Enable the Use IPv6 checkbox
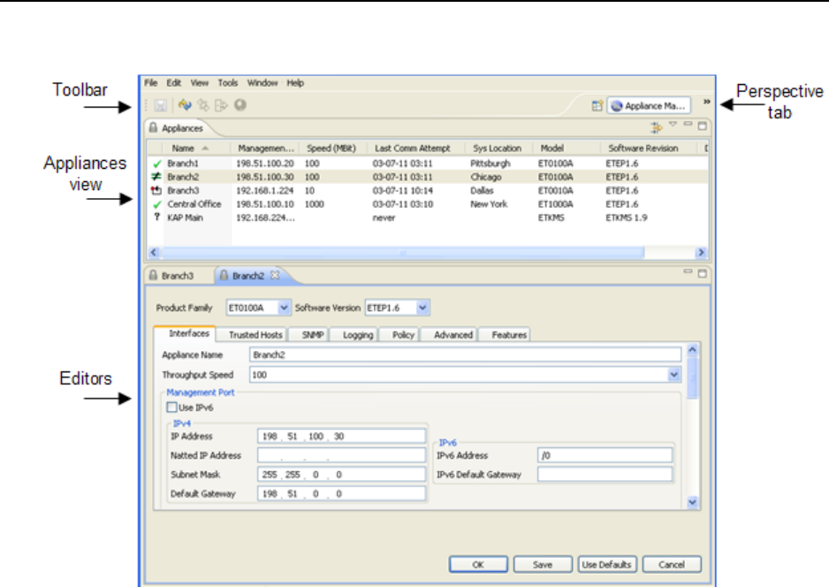This screenshot has height=587, width=829. tap(171, 408)
